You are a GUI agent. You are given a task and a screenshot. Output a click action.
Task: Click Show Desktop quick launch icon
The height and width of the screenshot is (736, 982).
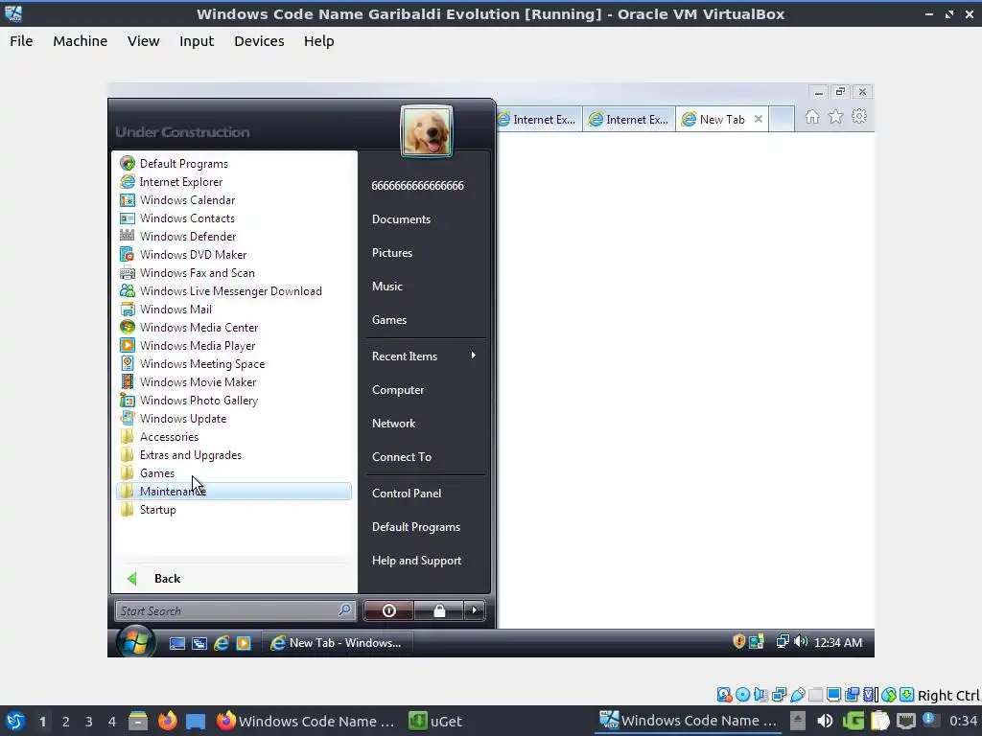(177, 643)
